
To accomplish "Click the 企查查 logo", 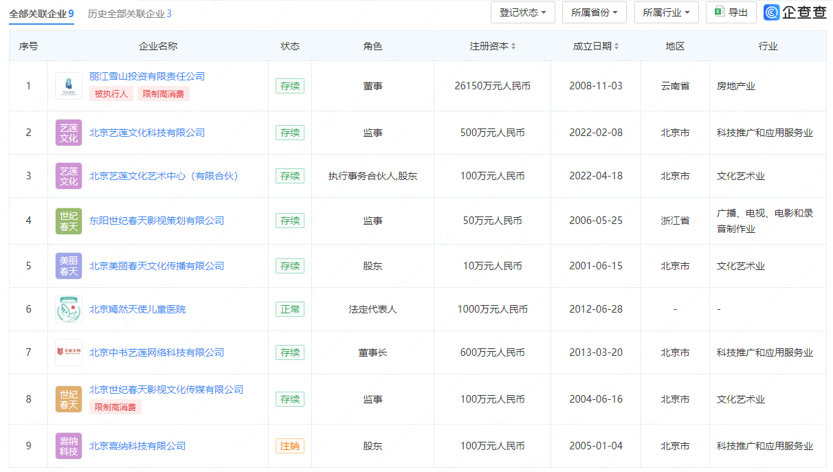I will click(795, 12).
